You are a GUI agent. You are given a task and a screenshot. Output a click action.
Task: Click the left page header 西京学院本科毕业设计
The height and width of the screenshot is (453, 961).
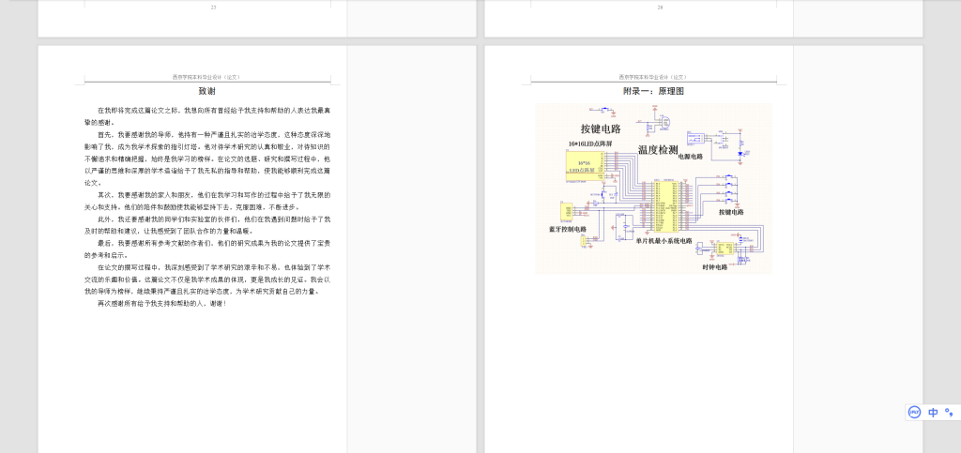click(x=207, y=77)
